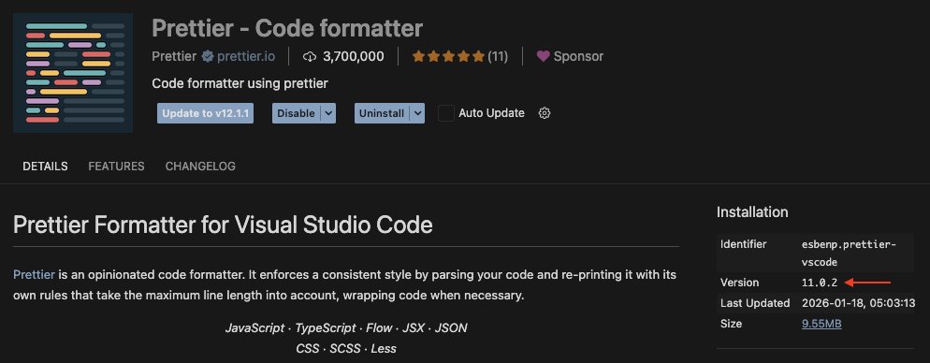Viewport: 930px width, 363px height.
Task: Expand the Uninstall dropdown arrow
Action: [417, 113]
